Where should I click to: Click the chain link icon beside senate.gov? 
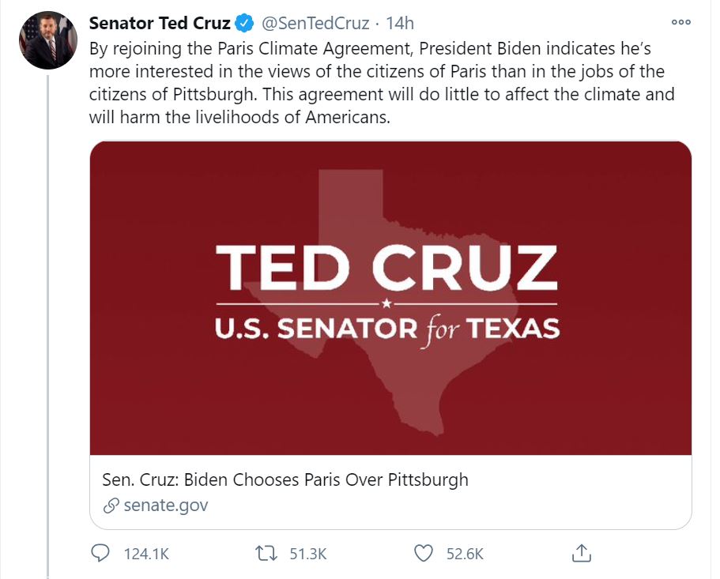pyautogui.click(x=111, y=505)
